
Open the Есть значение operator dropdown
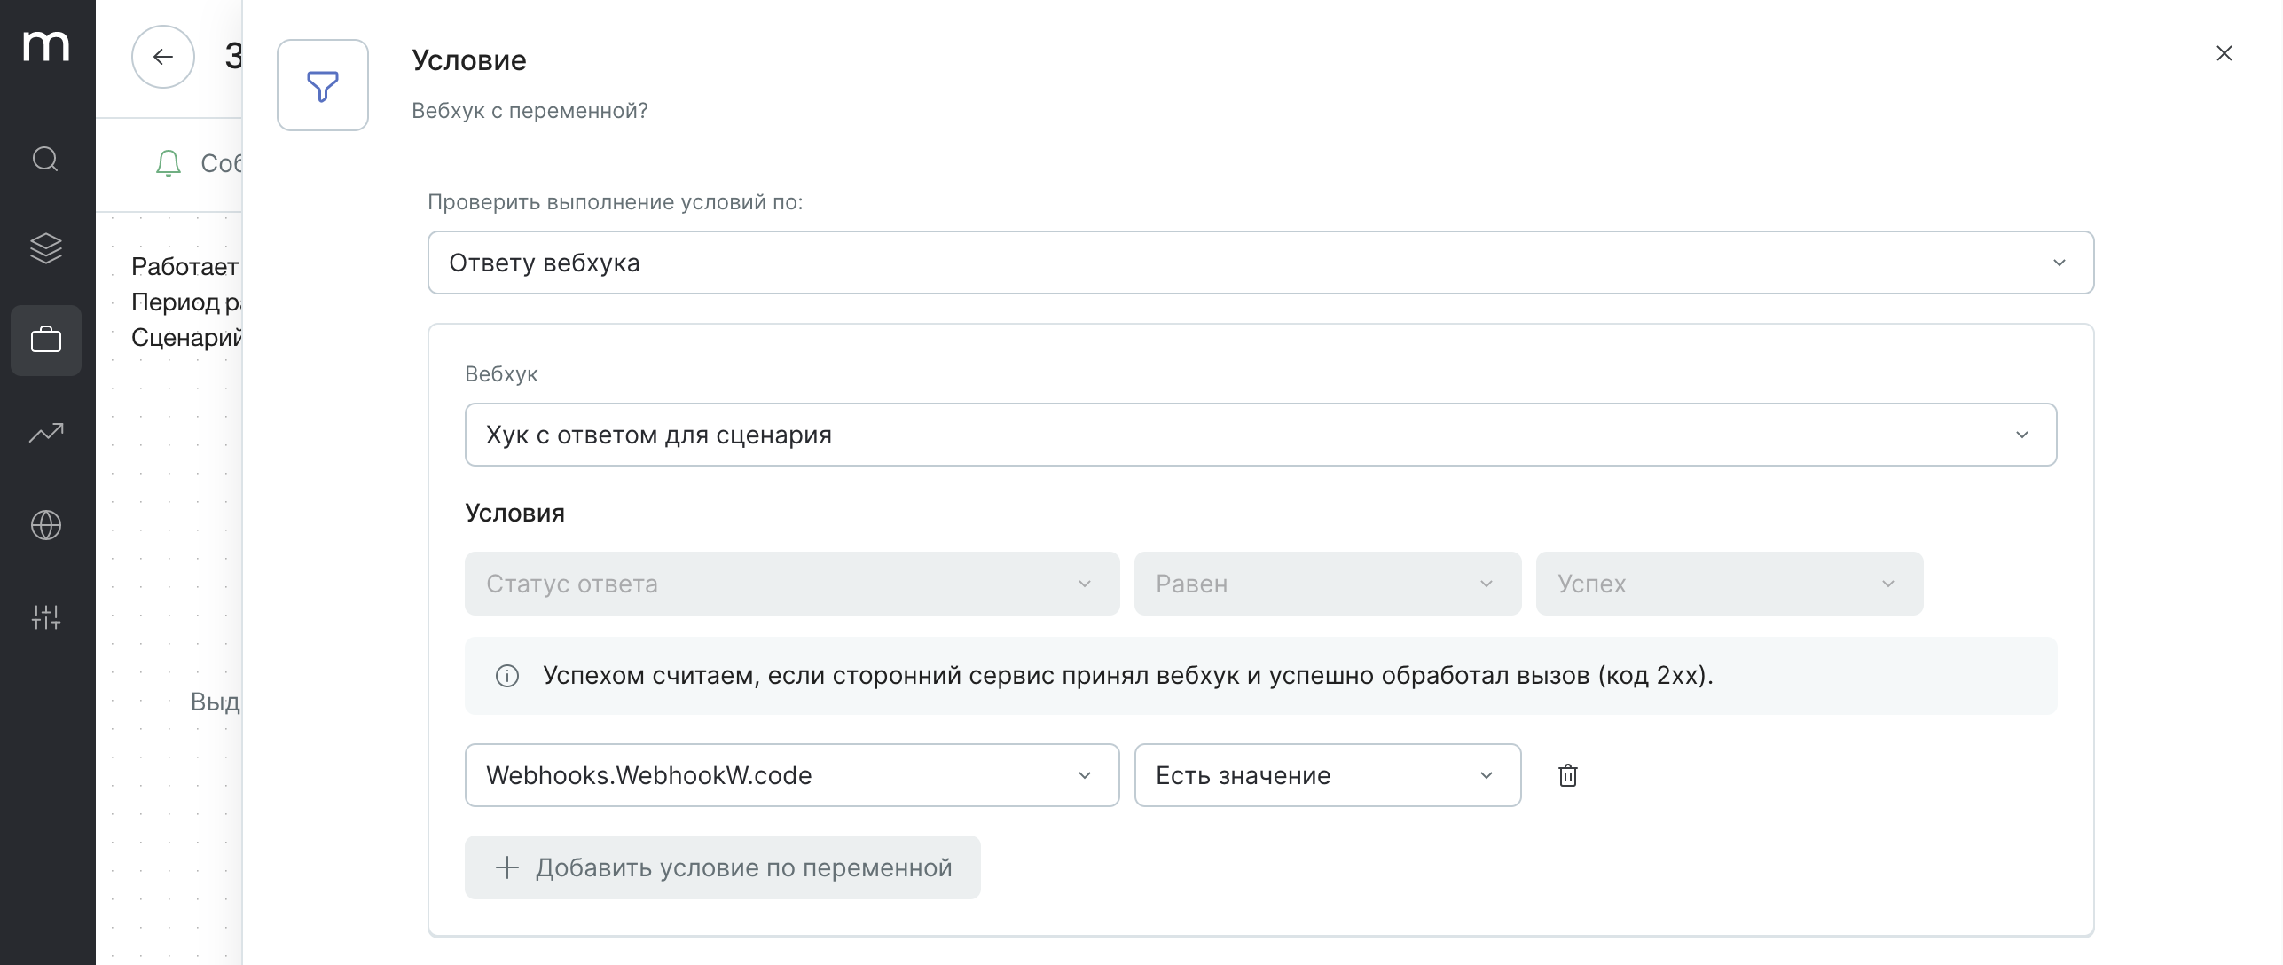coord(1328,775)
